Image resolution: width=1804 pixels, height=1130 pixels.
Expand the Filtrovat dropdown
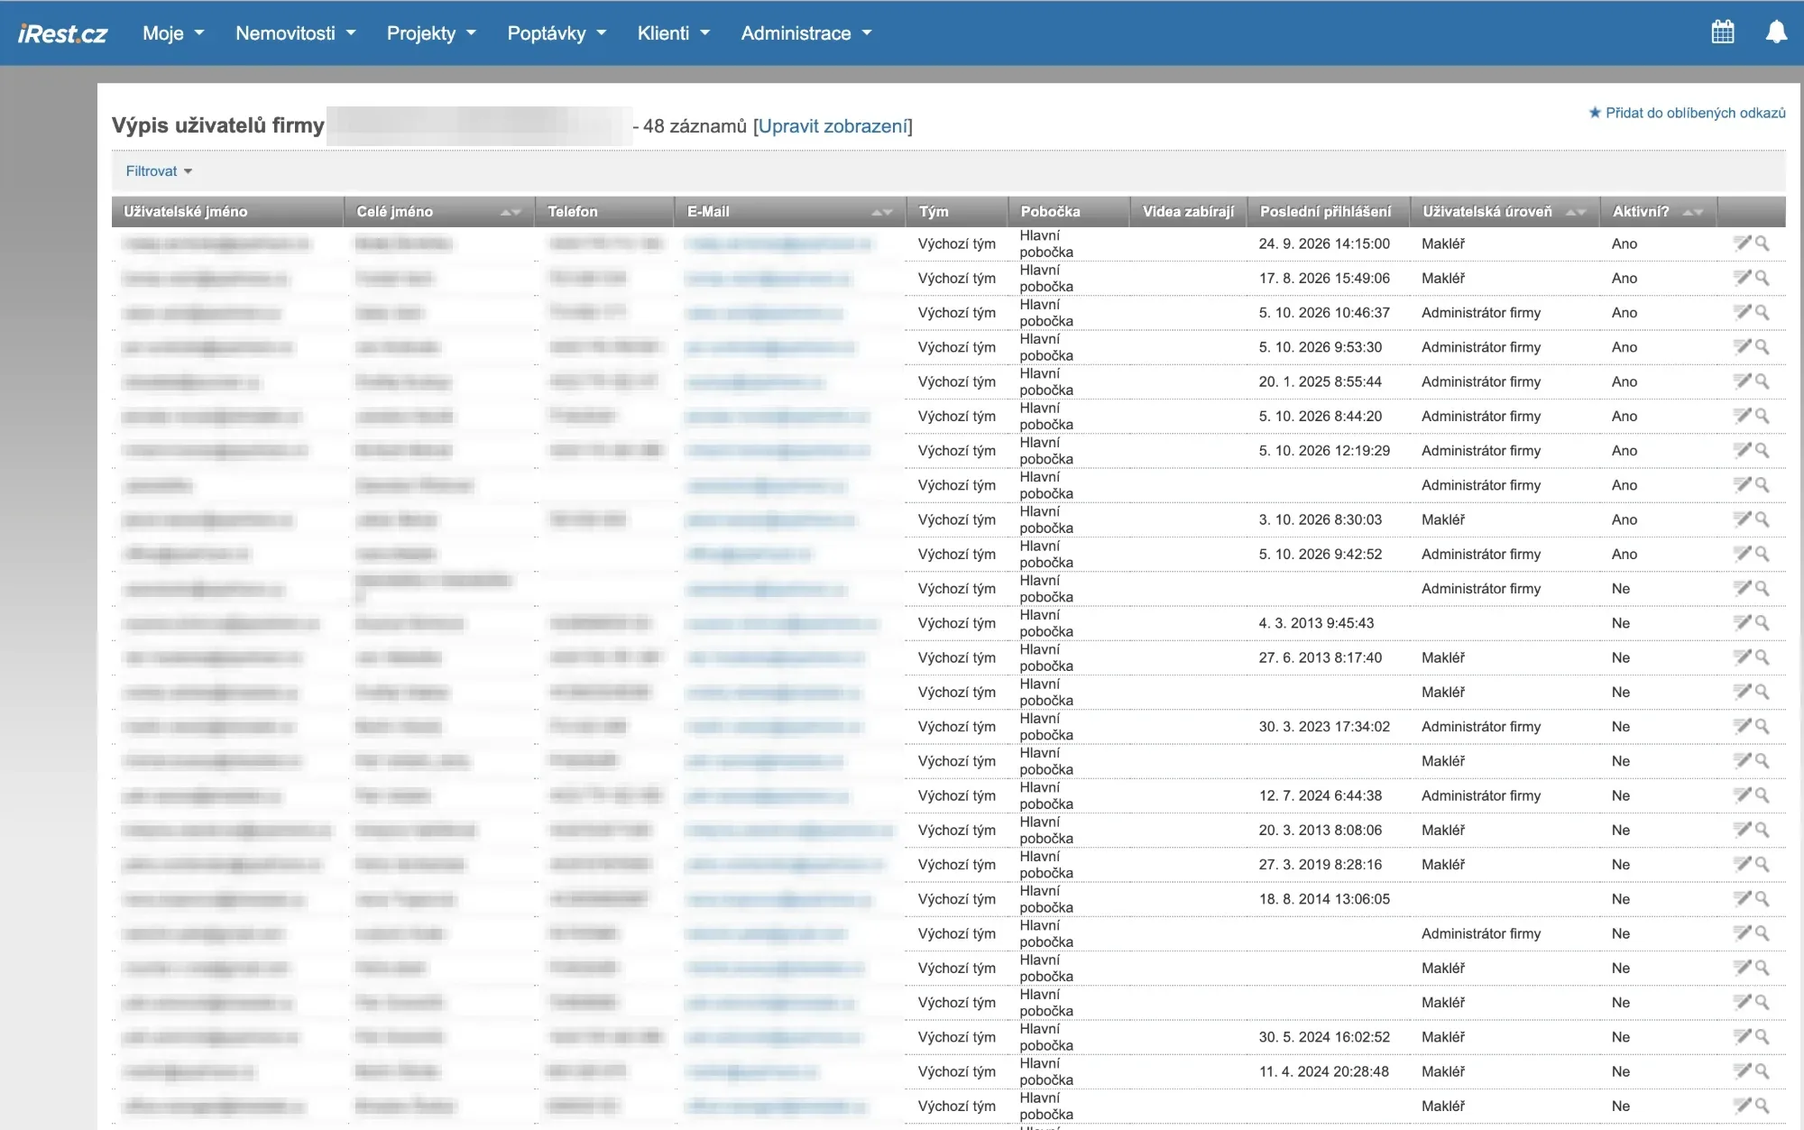(159, 171)
